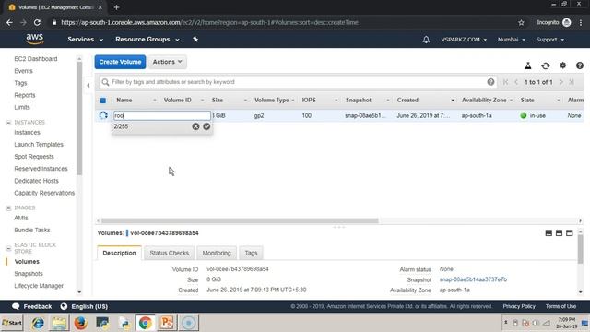590x332 pixels.
Task: Reload the browser page
Action: [x=37, y=22]
